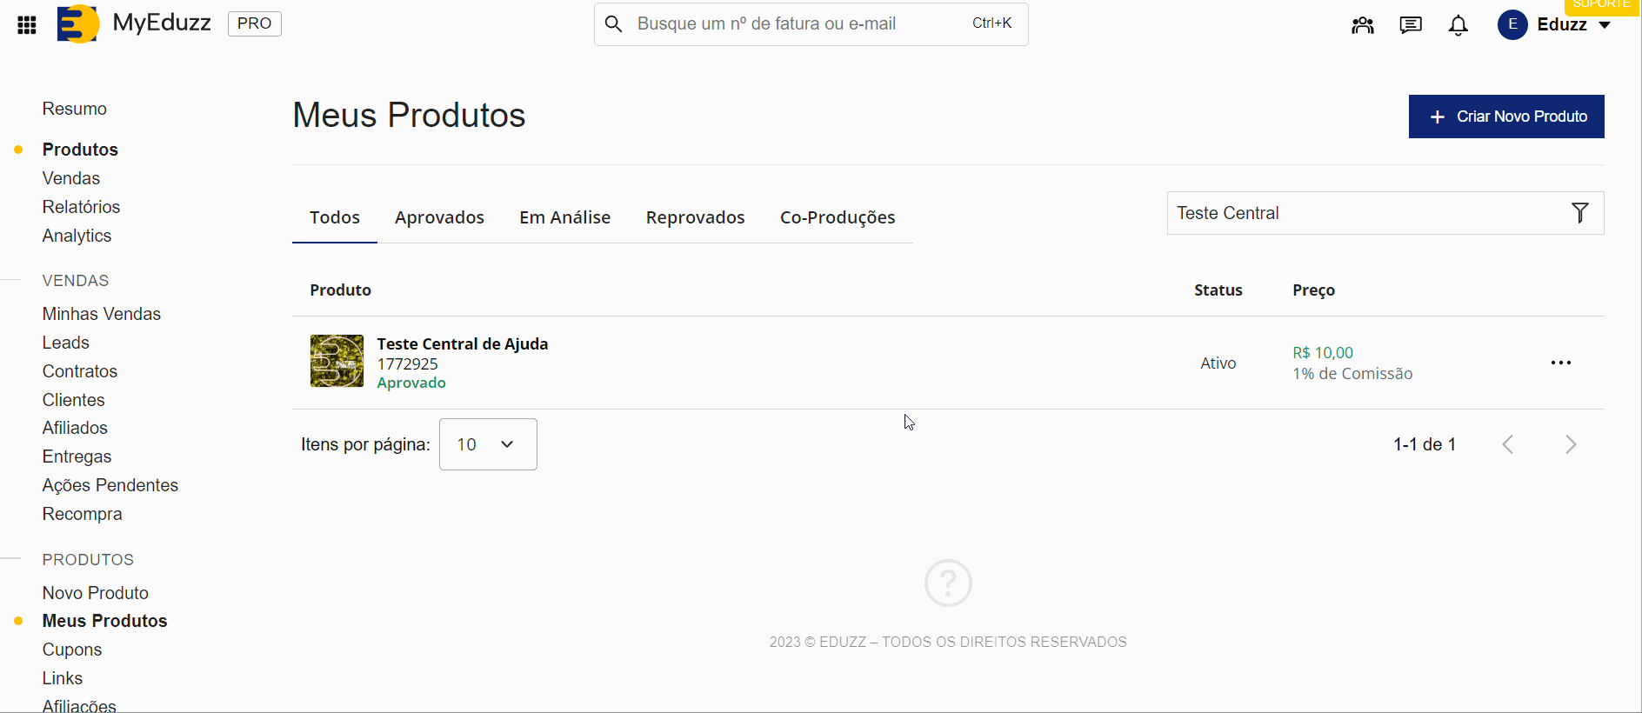Open Minhas Vendas in sidebar
Image resolution: width=1642 pixels, height=713 pixels.
101,314
